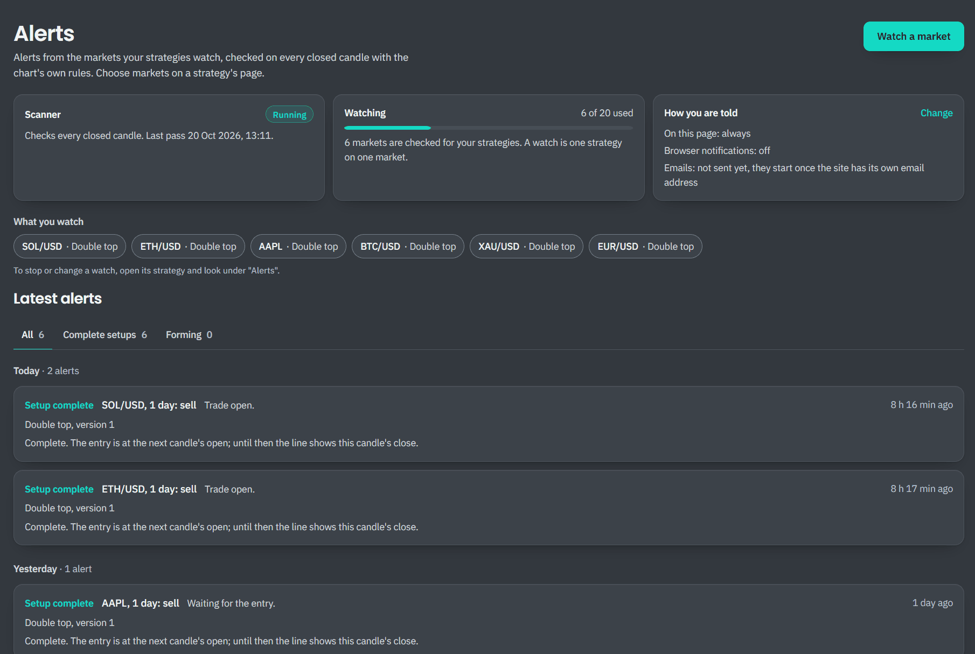Open the AAPL 1 day sell alert
The width and height of the screenshot is (975, 654).
[x=489, y=620]
